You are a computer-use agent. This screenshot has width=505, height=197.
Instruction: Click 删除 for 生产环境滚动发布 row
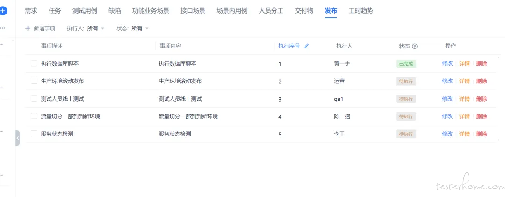point(482,81)
